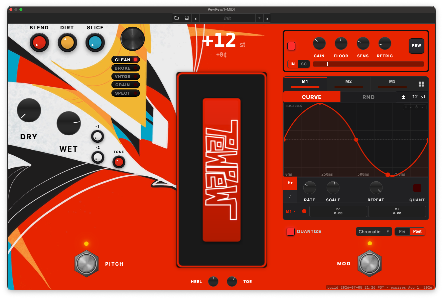This screenshot has width=443, height=299.
Task: Set rate mode to note sync
Action: tap(290, 197)
